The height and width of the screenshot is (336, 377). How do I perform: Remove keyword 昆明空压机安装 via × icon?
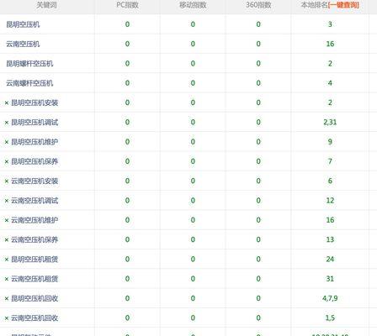pos(7,103)
